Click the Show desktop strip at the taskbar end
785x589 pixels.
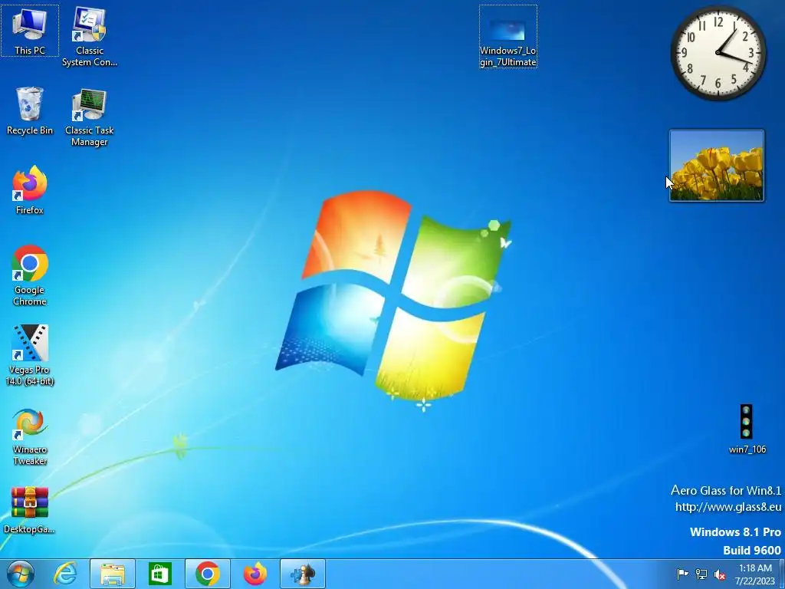tap(782, 574)
